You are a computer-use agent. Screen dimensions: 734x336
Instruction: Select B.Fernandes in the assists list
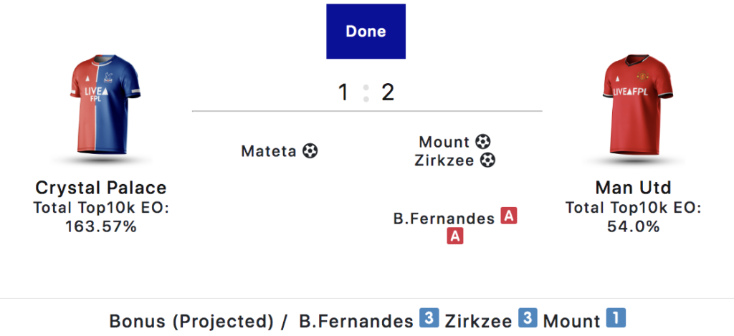[x=444, y=219]
